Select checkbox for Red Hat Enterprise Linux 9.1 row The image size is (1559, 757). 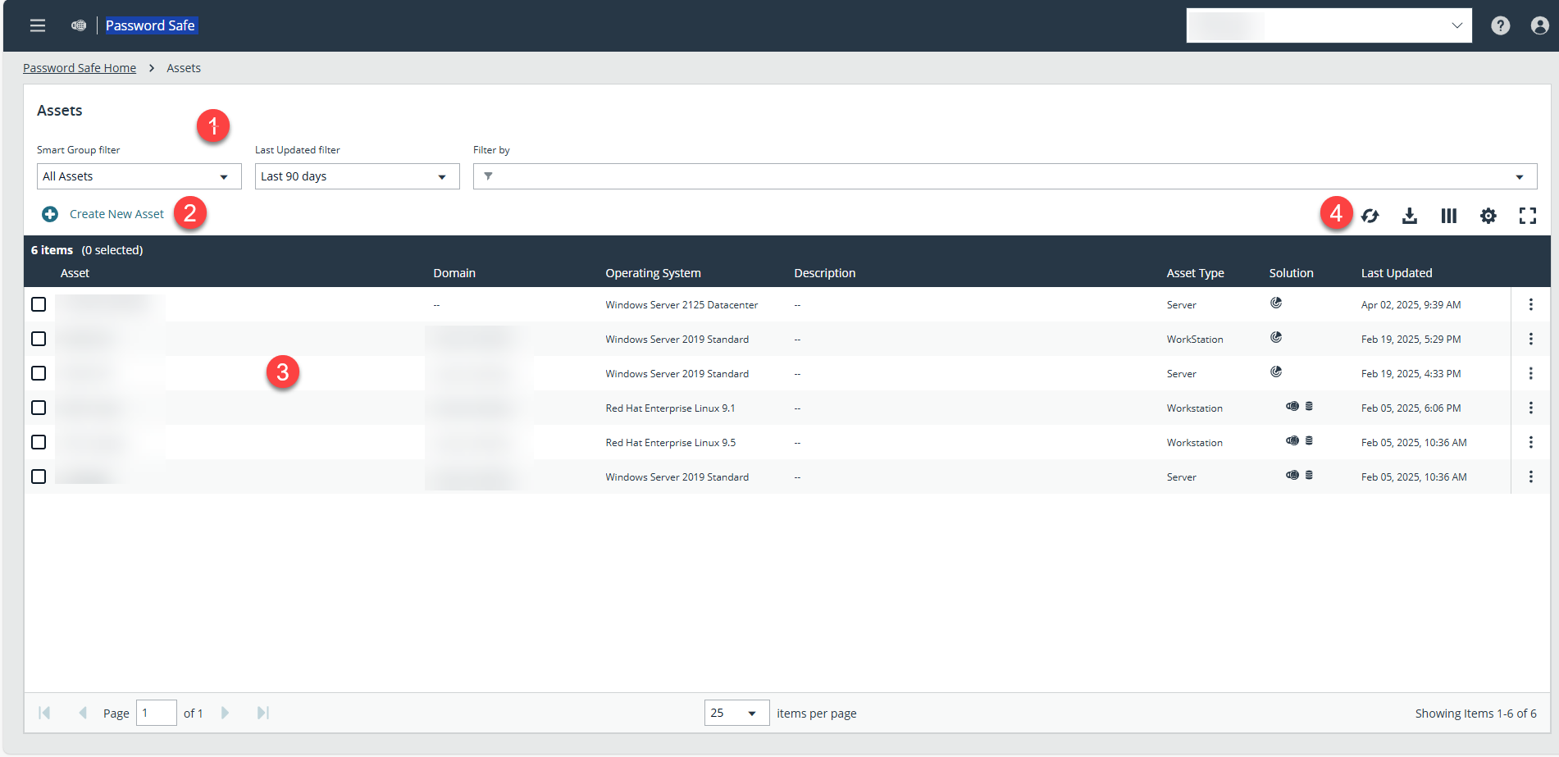coord(39,408)
